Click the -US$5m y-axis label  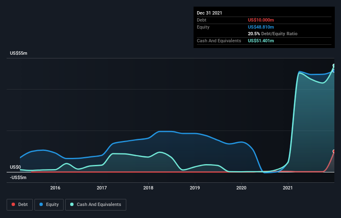(x=18, y=178)
